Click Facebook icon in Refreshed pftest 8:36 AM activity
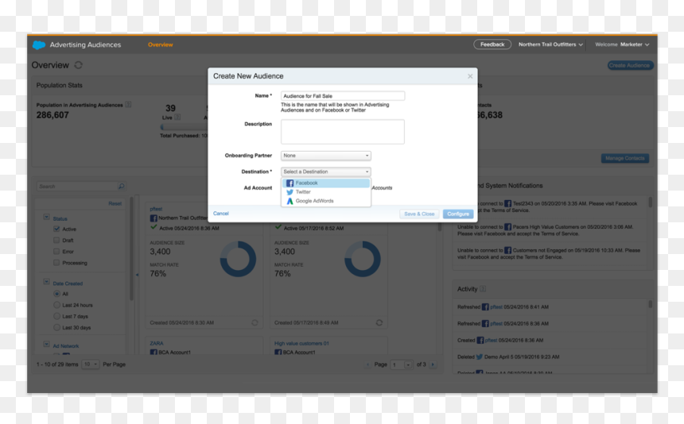Viewport: 684px width, 424px height. [x=485, y=323]
